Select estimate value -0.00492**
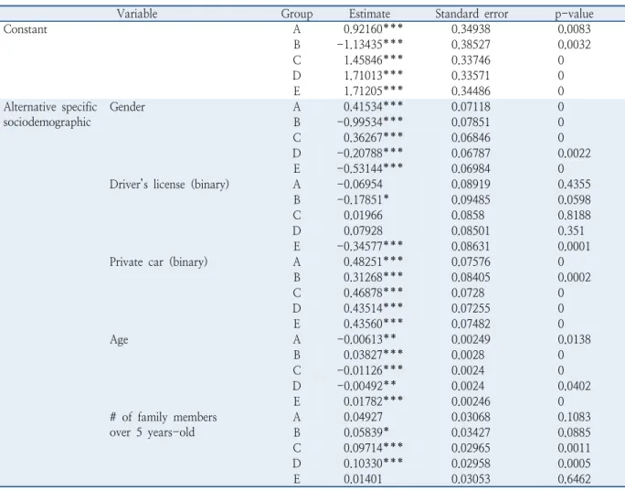The image size is (625, 490). pos(366,387)
